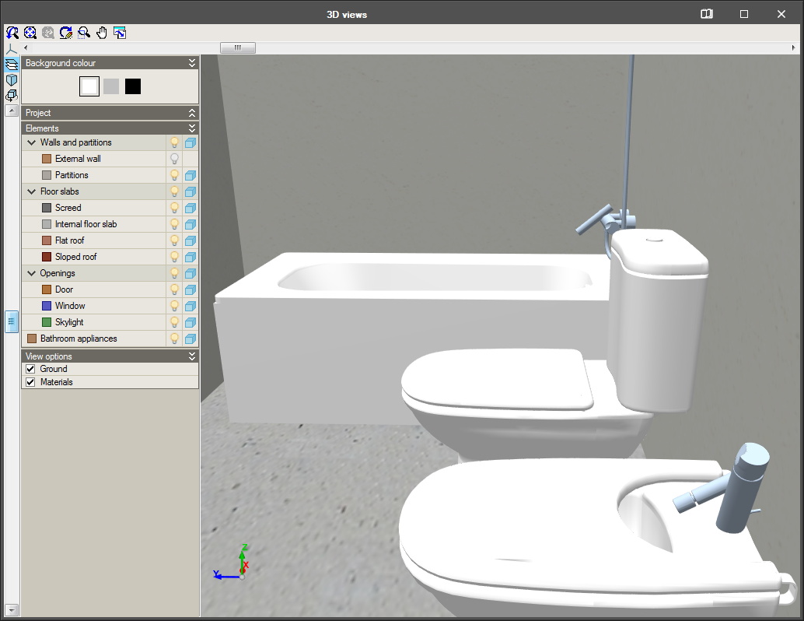Viewport: 804px width, 621px height.
Task: Uncheck the Ground checkbox
Action: pyautogui.click(x=31, y=369)
